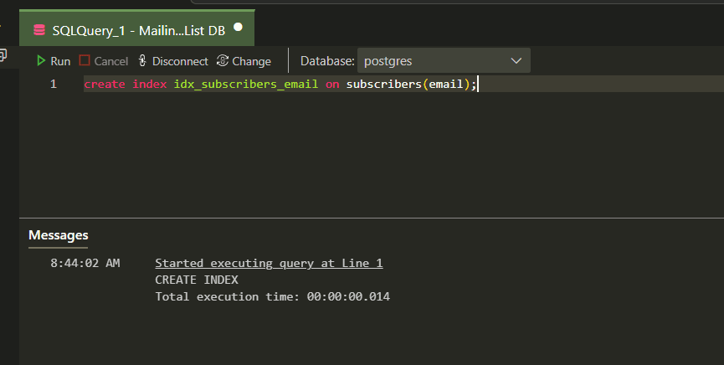
Task: Click the Total execution time message
Action: [x=272, y=296]
